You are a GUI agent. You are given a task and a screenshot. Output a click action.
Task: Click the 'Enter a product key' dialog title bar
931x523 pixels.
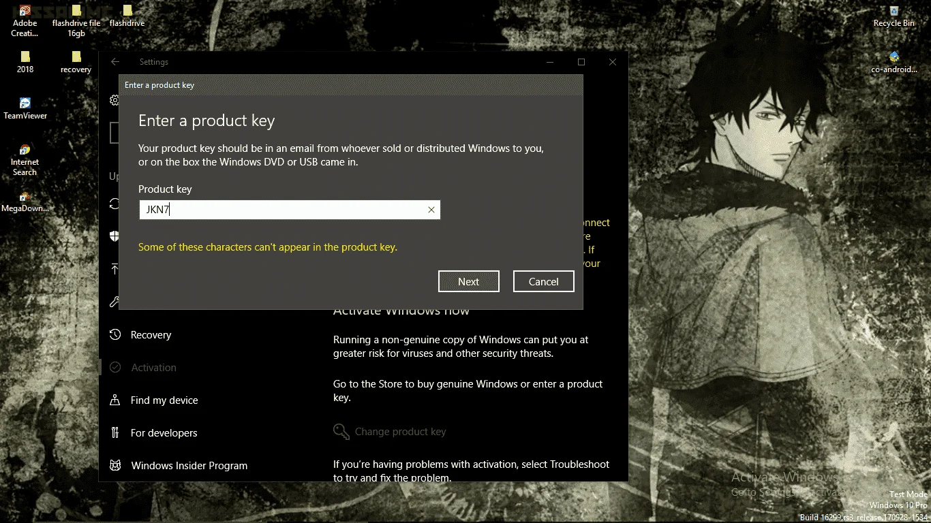point(351,85)
